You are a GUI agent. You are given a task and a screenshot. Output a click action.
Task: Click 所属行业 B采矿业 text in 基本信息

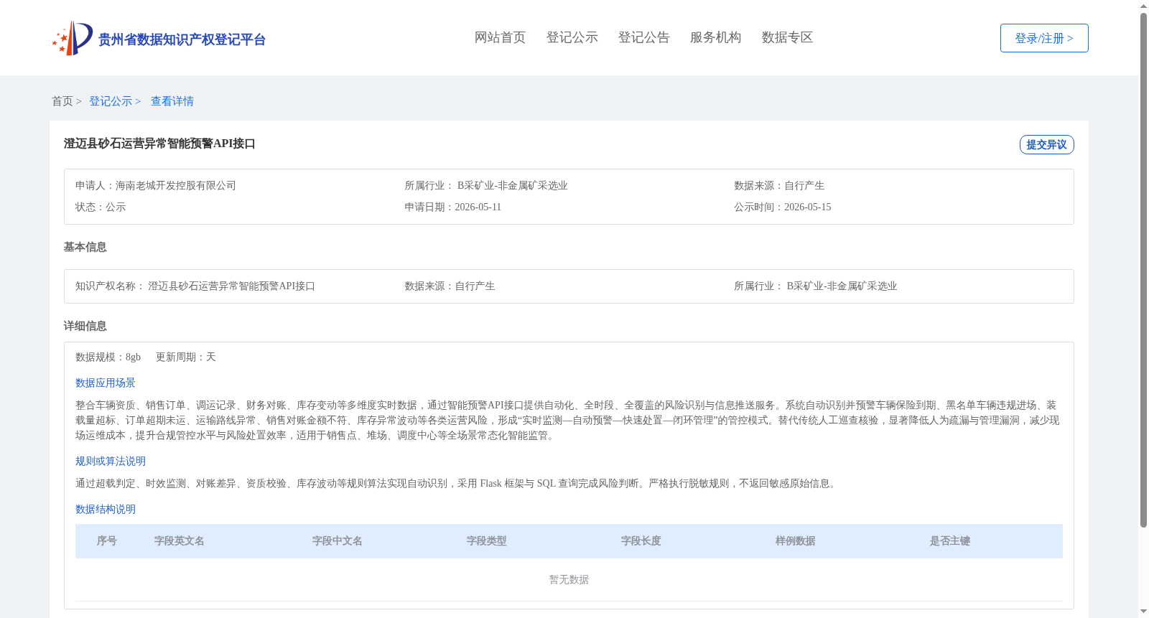pyautogui.click(x=816, y=286)
